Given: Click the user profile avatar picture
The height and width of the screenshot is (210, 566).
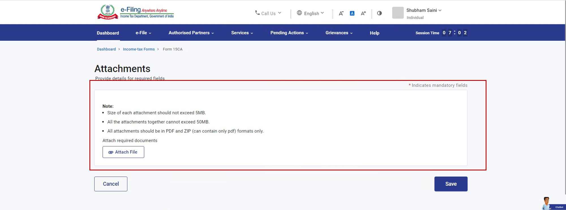Looking at the screenshot, I should click(398, 13).
